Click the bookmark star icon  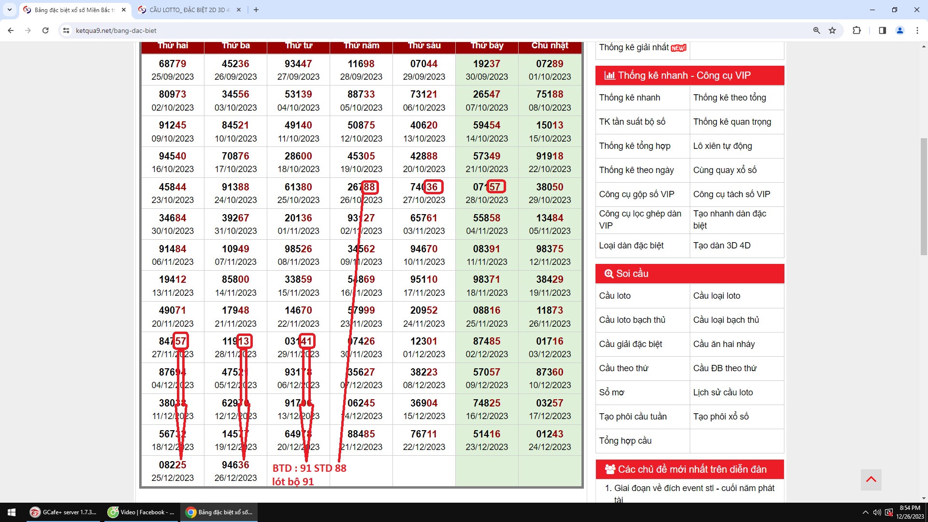832,30
